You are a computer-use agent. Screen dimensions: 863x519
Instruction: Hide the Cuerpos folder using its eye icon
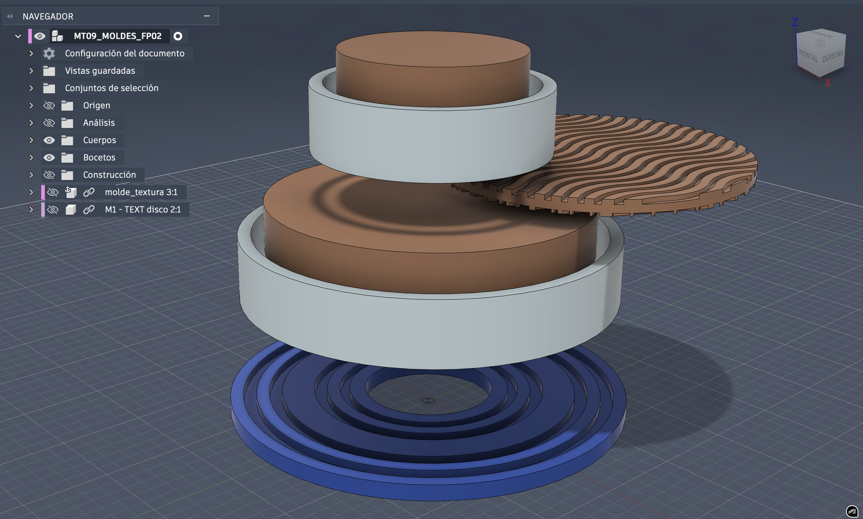[x=49, y=140]
